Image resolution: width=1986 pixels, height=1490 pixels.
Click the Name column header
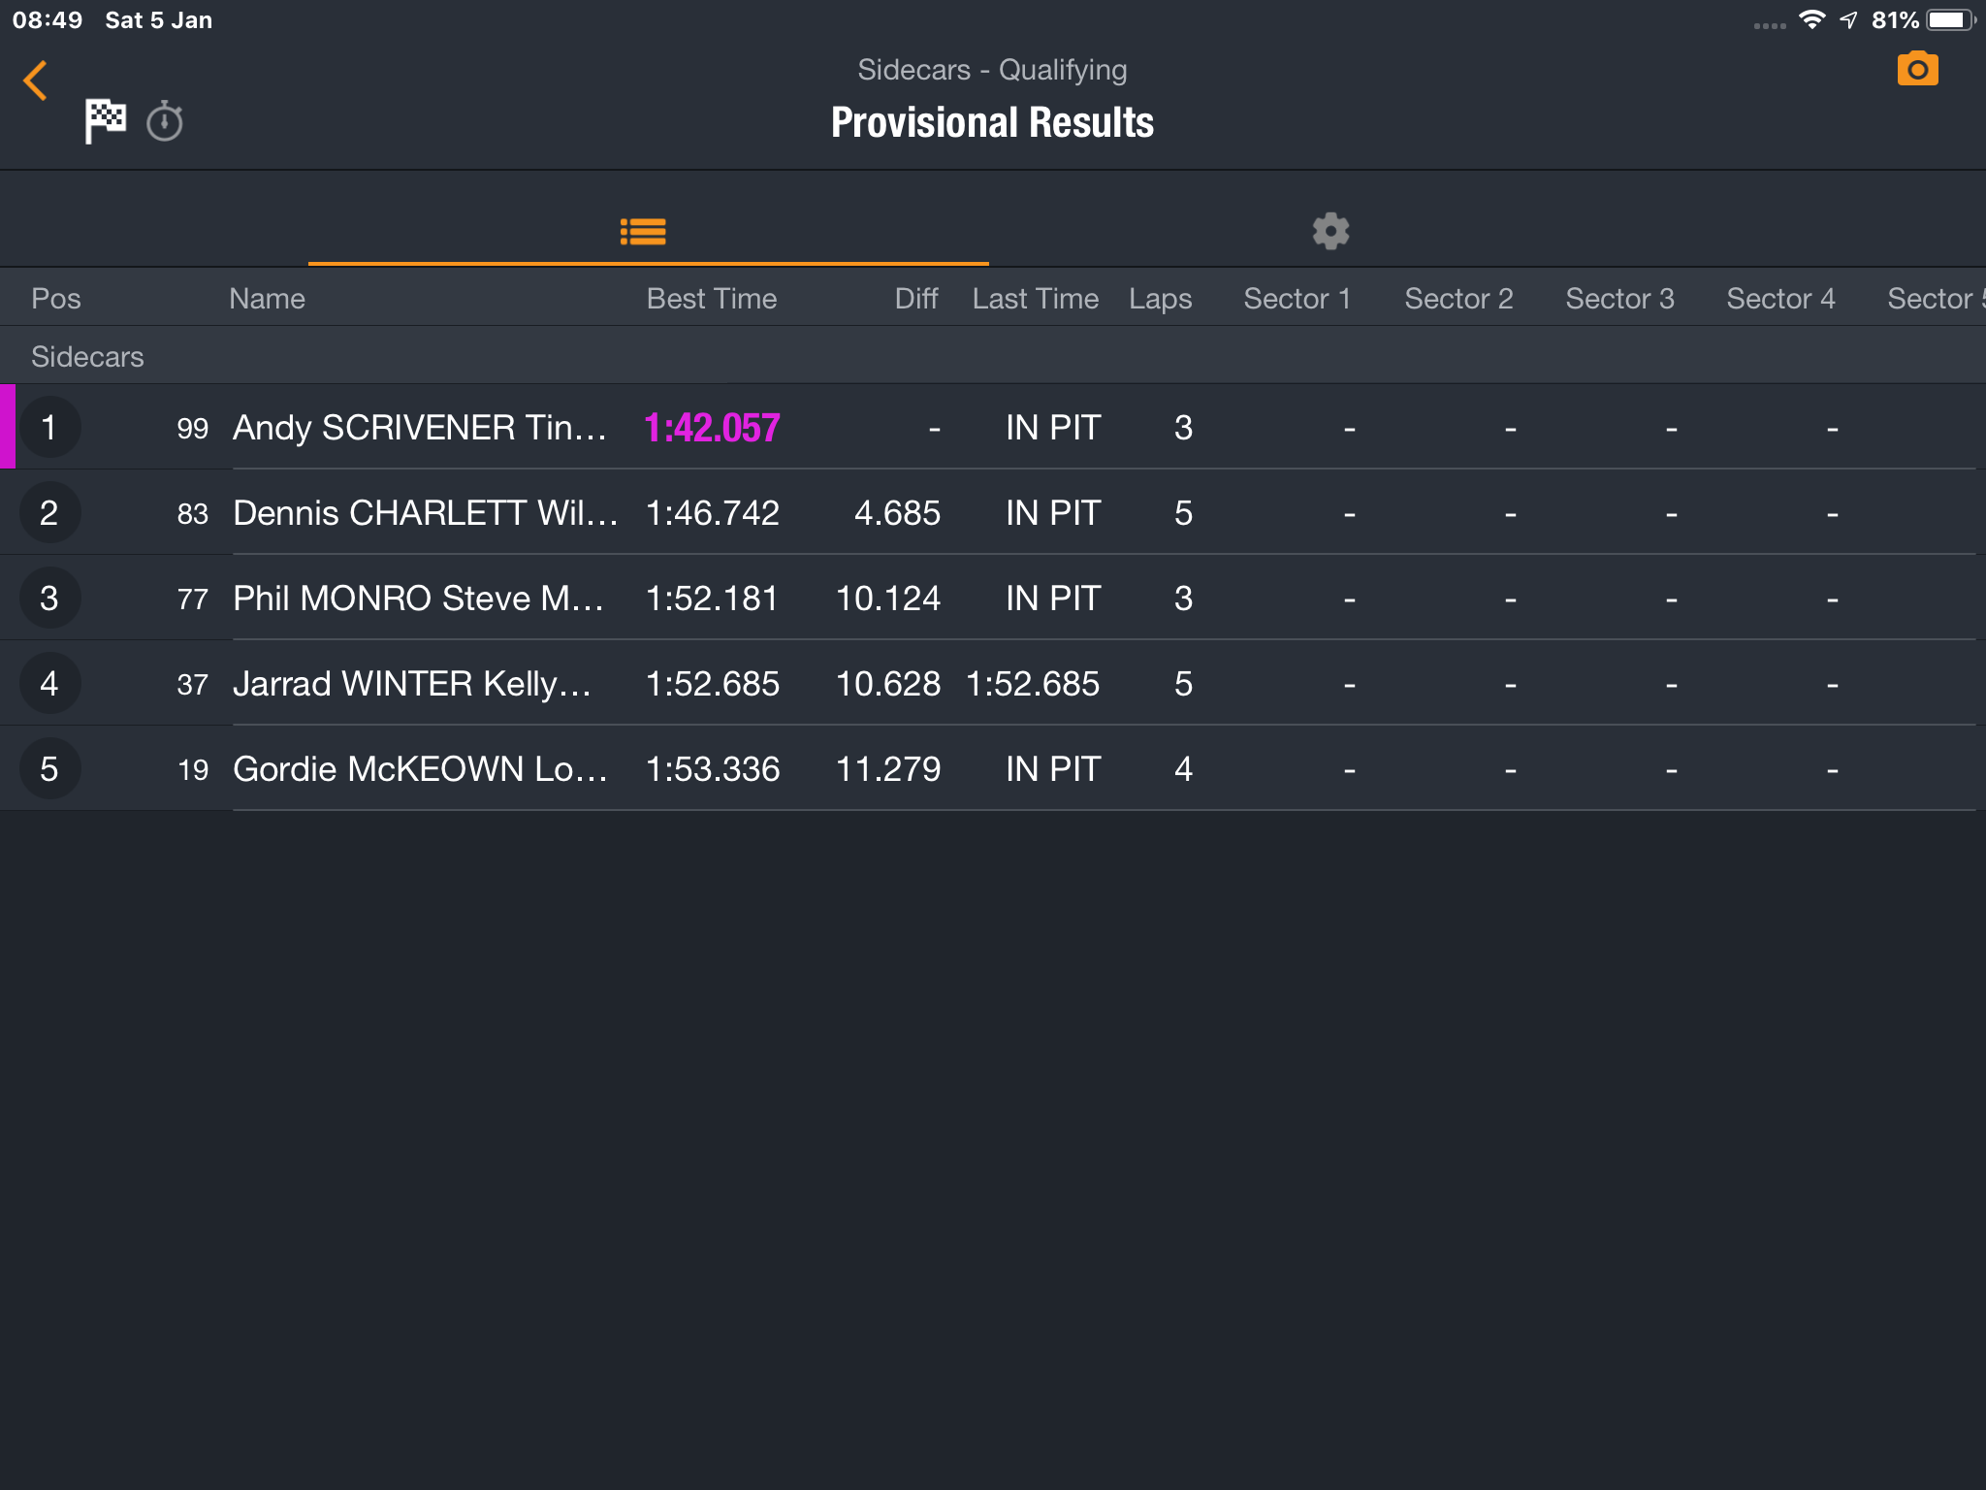pyautogui.click(x=267, y=299)
